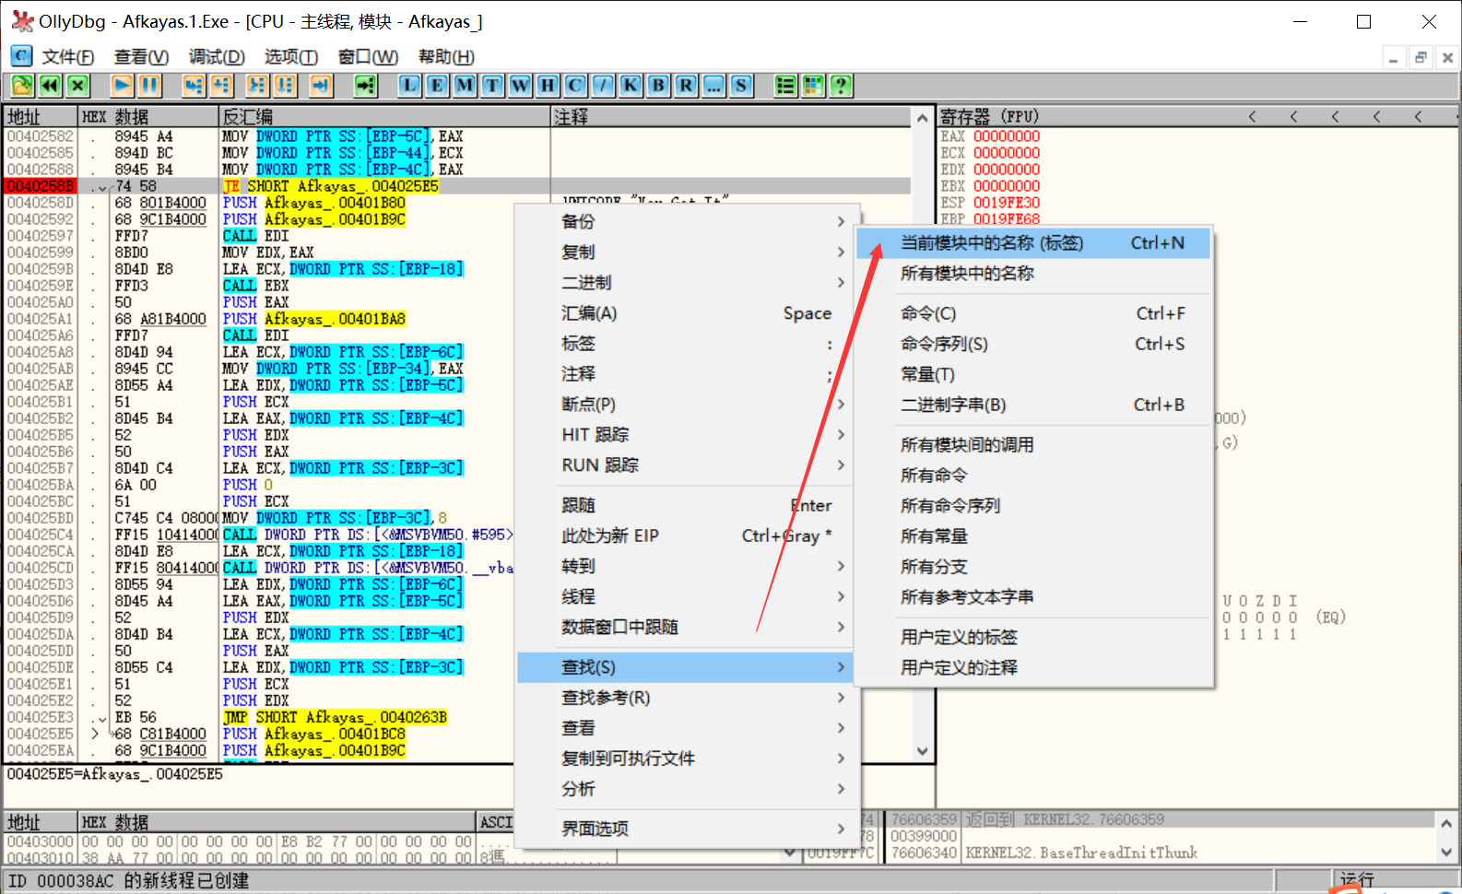The width and height of the screenshot is (1462, 894).
Task: Open the Memory map with the M button
Action: coord(465,86)
